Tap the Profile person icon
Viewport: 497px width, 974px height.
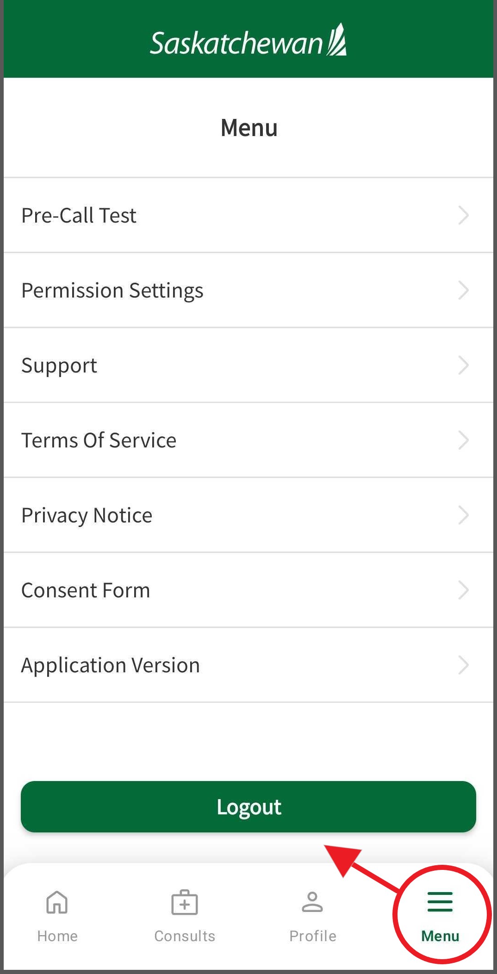[x=312, y=902]
